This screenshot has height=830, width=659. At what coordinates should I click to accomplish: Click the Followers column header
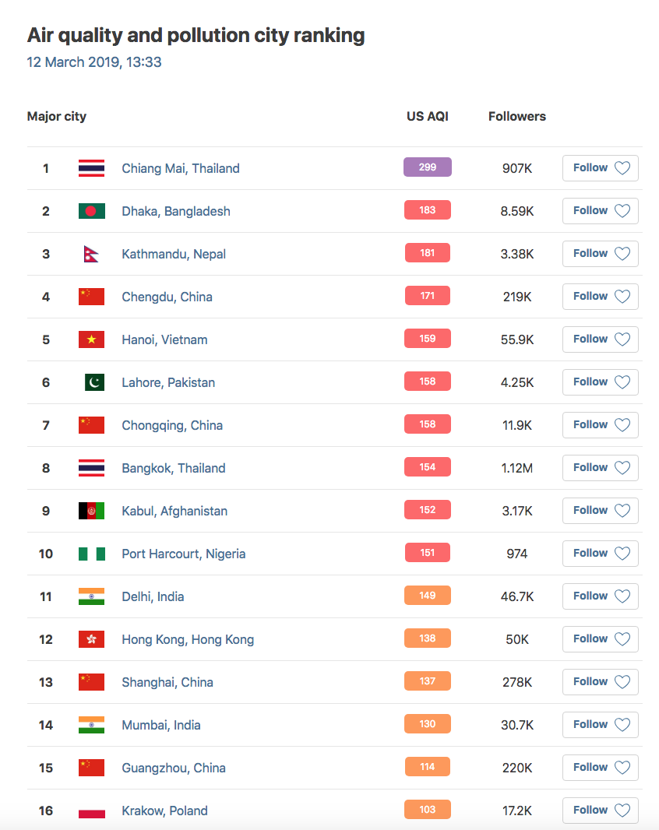(x=516, y=117)
